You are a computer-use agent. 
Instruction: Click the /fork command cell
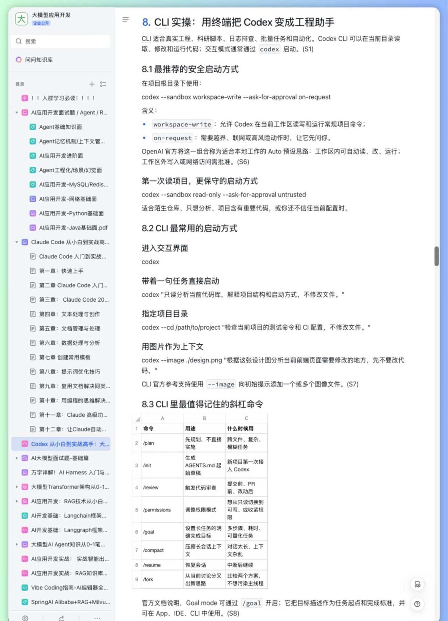point(162,579)
